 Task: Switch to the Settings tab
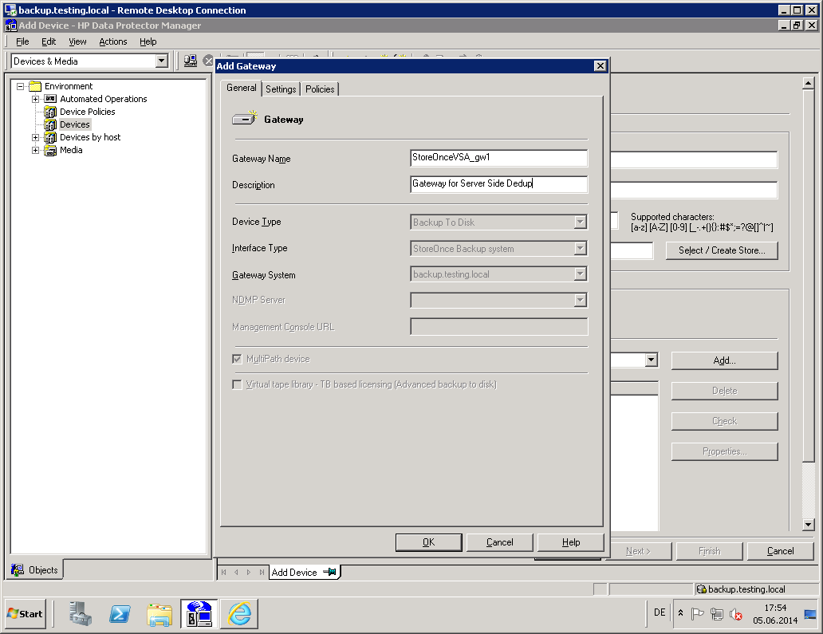tap(281, 89)
